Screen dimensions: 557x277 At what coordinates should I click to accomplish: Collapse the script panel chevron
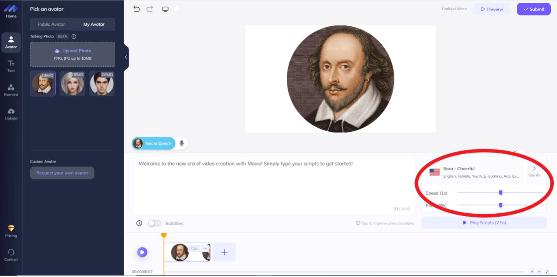tap(515, 151)
